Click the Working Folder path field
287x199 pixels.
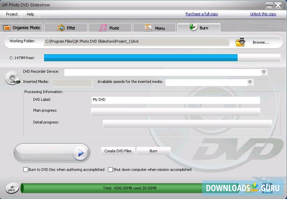(136, 42)
